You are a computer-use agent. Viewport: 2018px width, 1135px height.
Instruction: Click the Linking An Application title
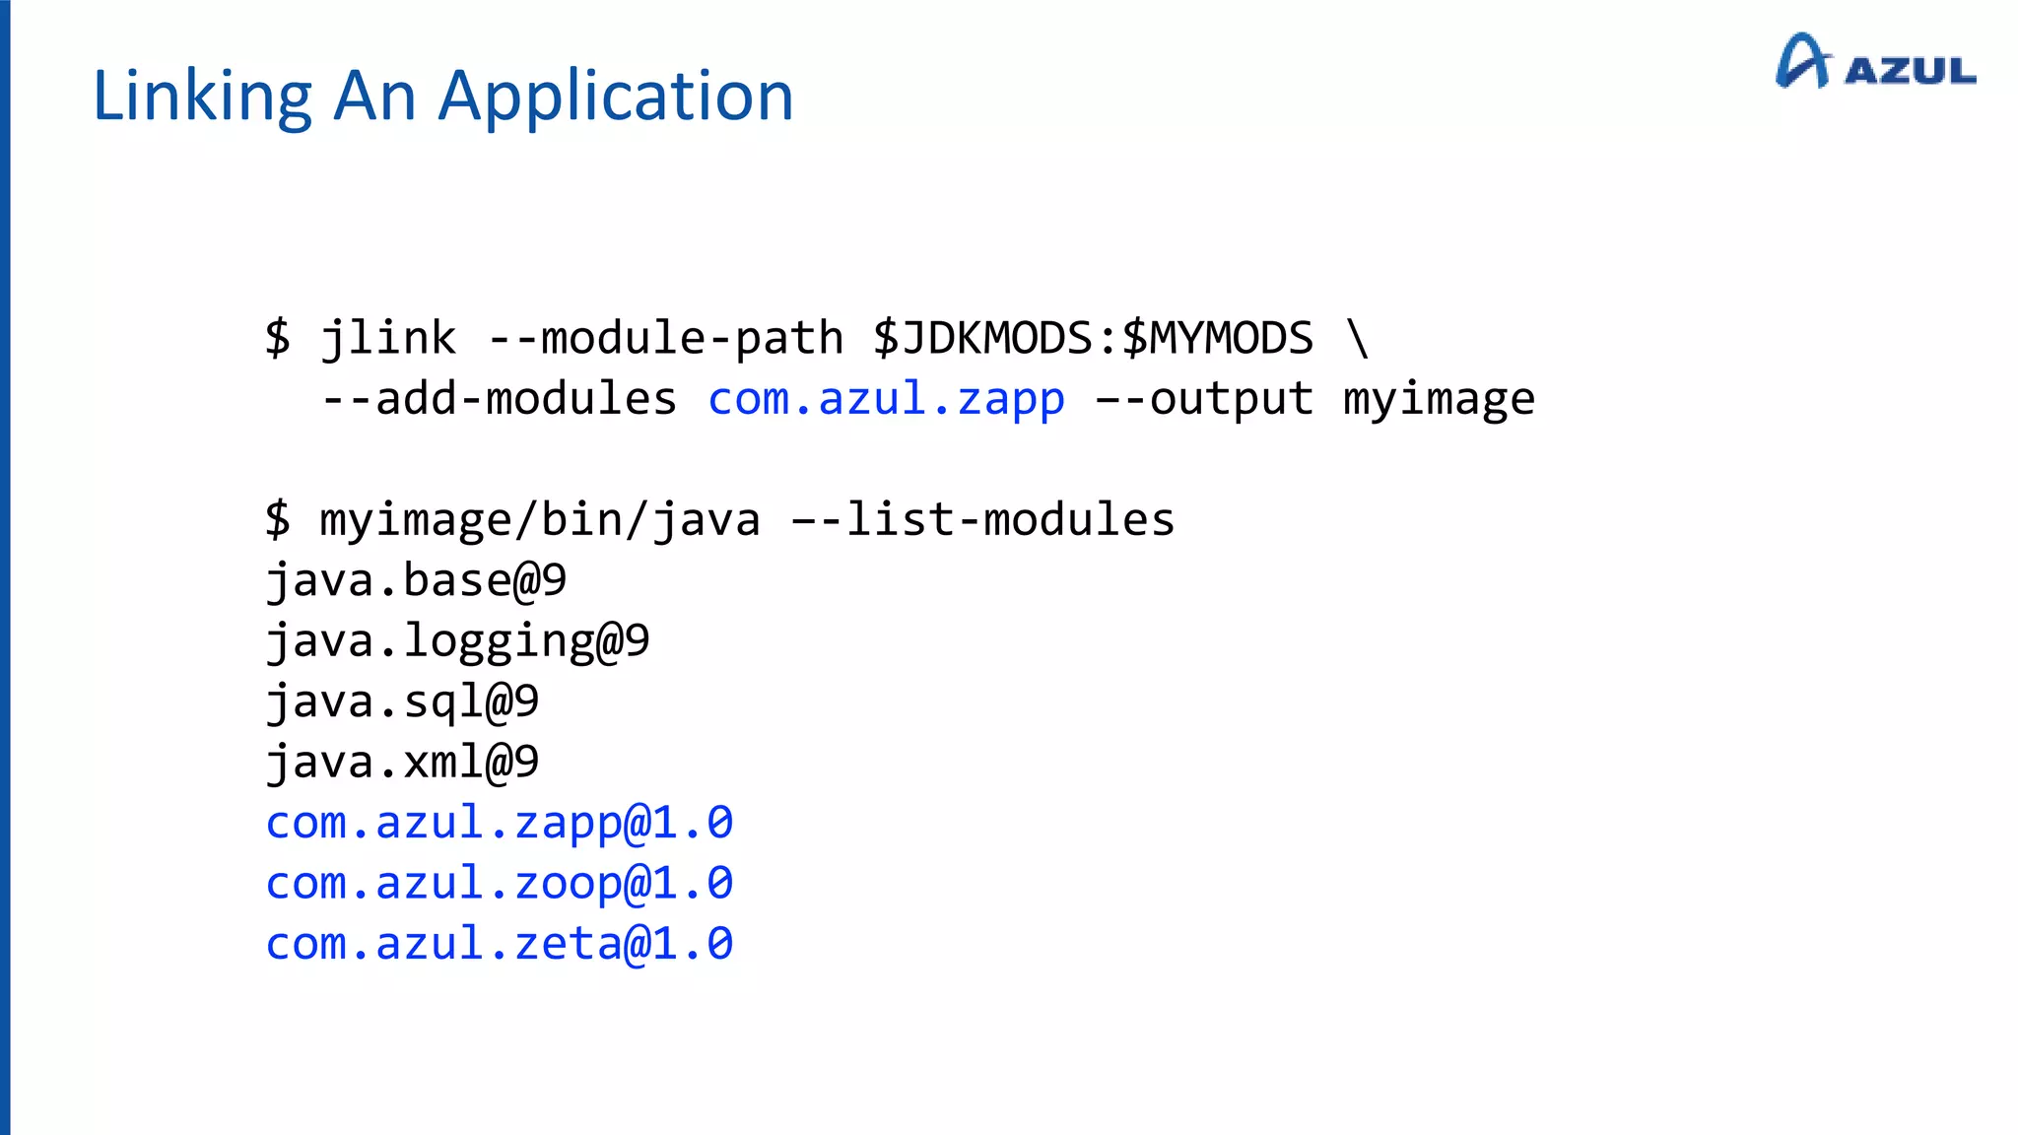point(442,97)
